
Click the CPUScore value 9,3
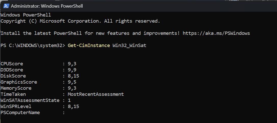[x=72, y=64]
